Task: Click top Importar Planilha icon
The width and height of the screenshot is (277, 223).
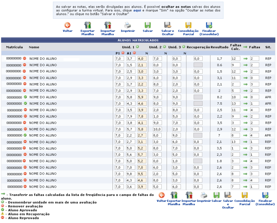Action: [108, 25]
